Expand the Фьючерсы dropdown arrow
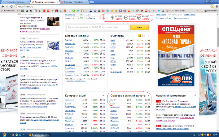 (148, 36)
